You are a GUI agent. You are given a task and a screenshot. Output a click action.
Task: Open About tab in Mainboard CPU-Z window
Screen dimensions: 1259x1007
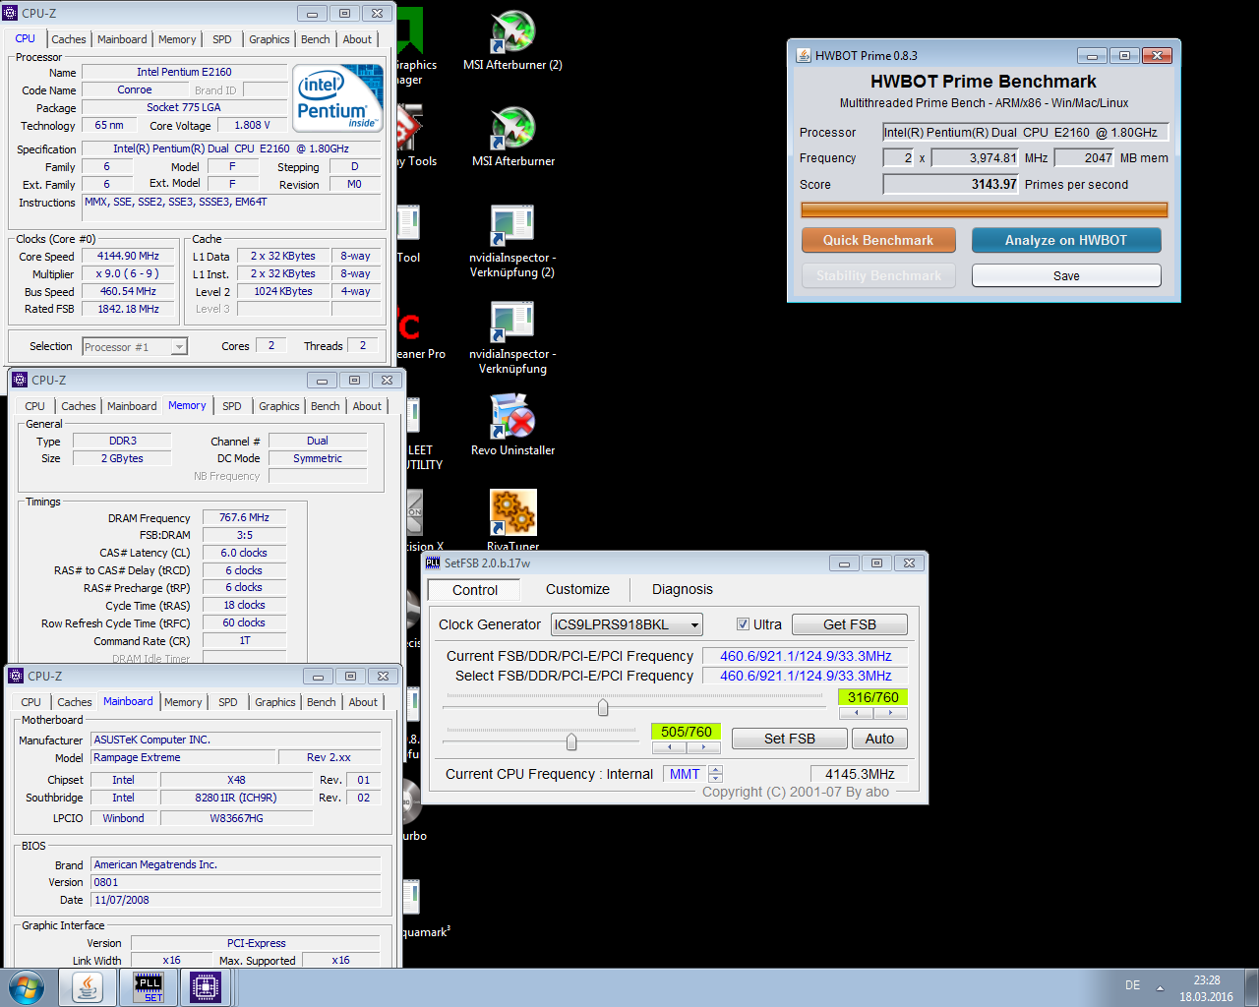(363, 702)
